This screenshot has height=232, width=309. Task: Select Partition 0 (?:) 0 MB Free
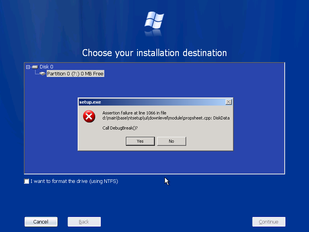click(x=75, y=73)
